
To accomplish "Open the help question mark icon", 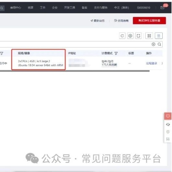I will [168, 132].
